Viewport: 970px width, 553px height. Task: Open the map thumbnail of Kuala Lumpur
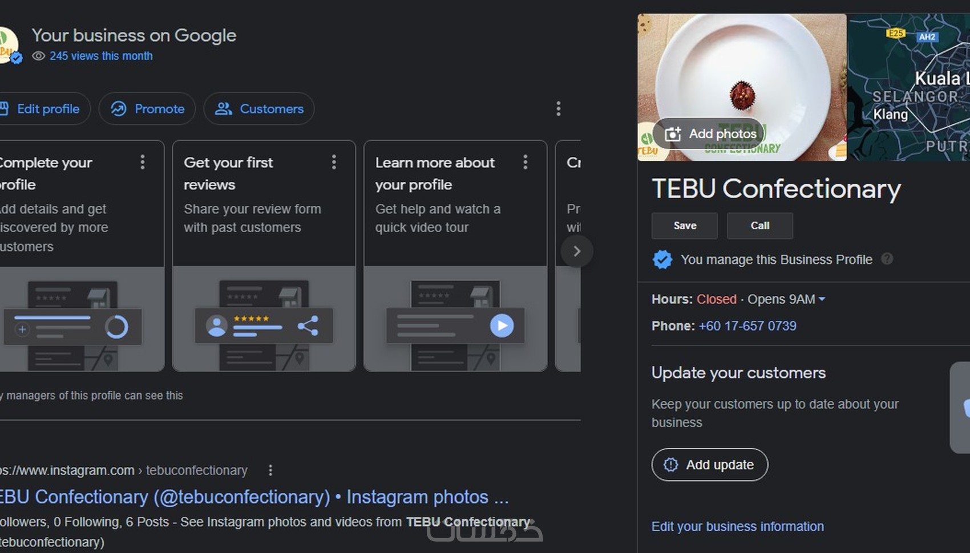(x=908, y=87)
